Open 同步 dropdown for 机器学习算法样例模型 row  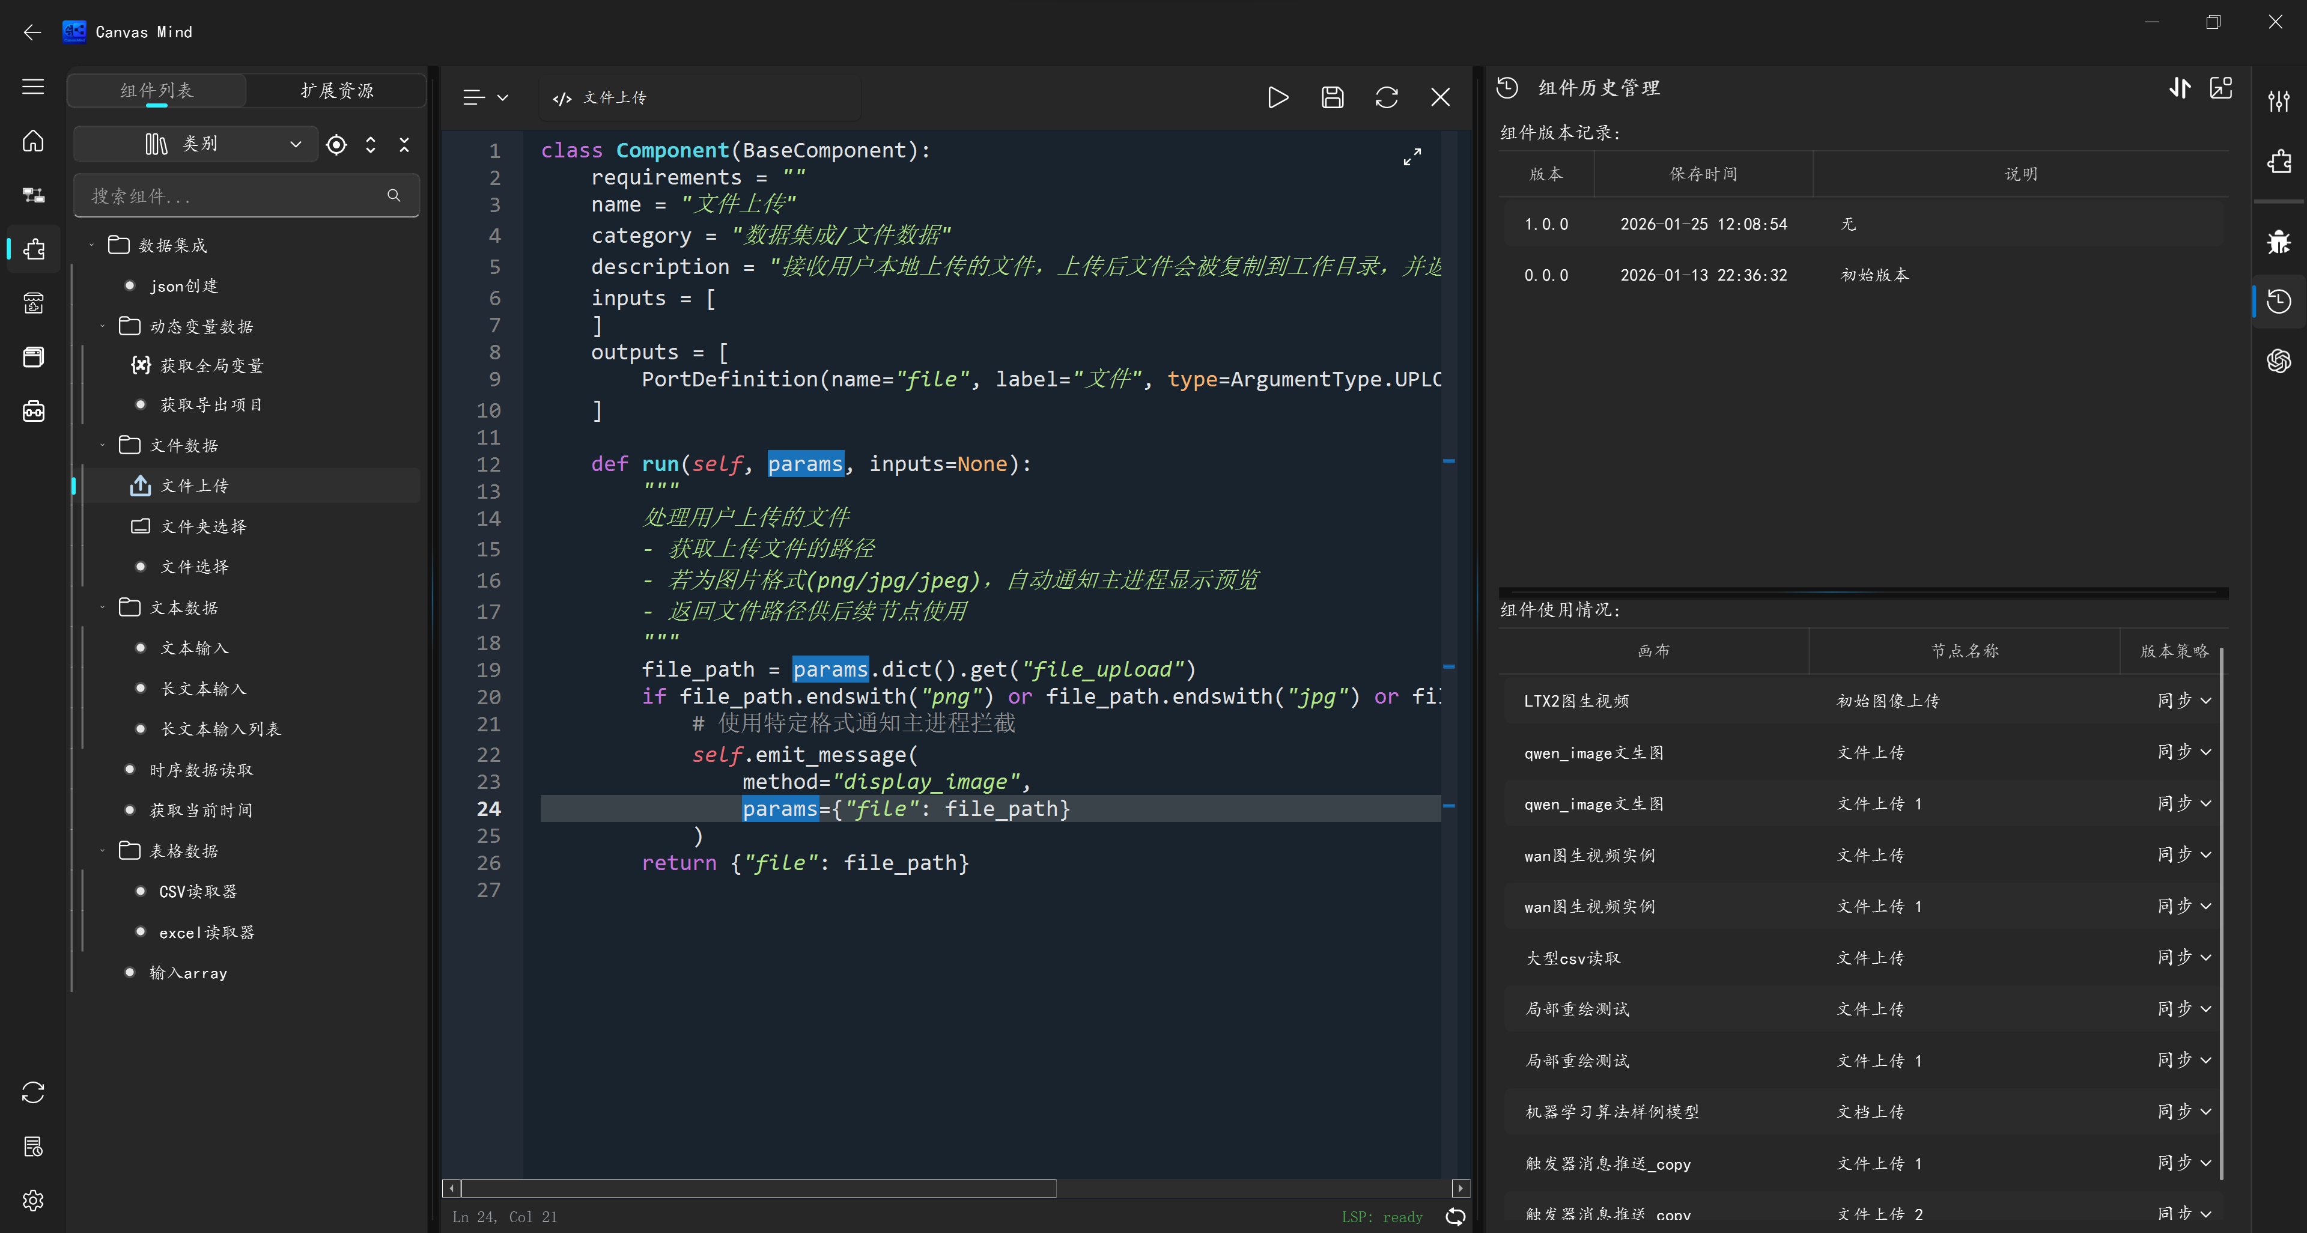[2184, 1111]
